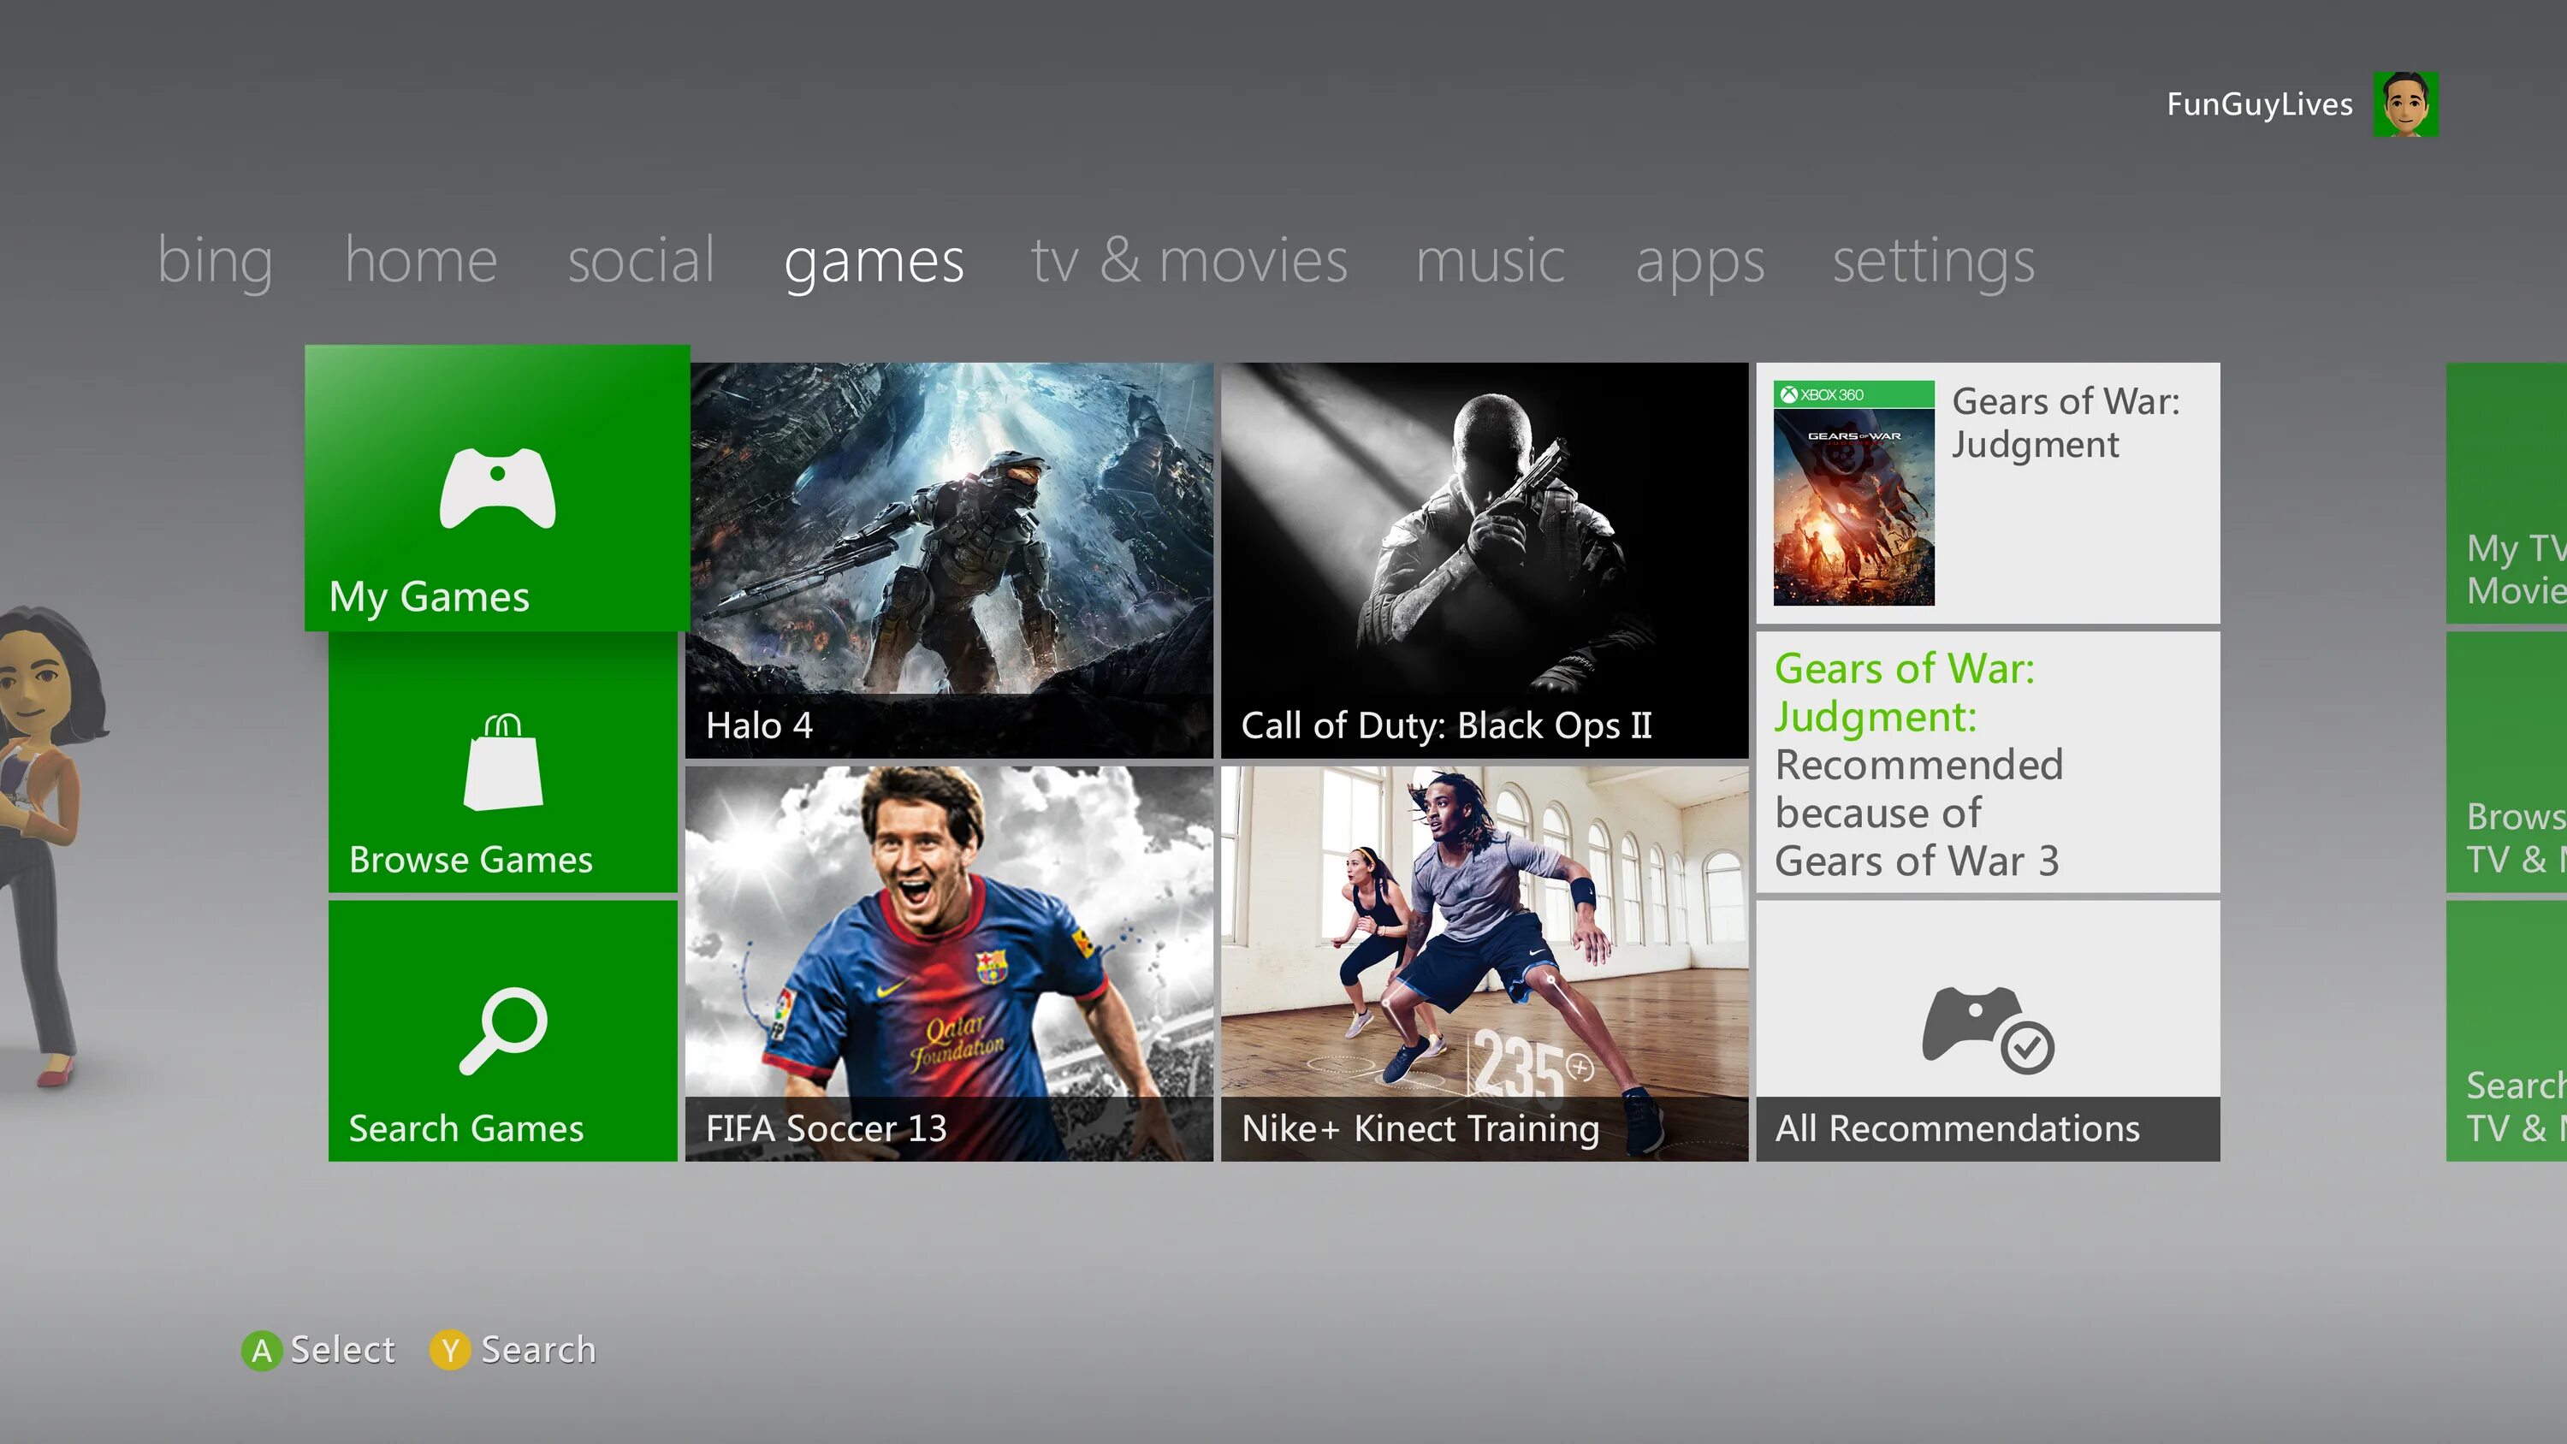Open the settings menu item
Image resolution: width=2567 pixels, height=1444 pixels.
click(x=1934, y=259)
